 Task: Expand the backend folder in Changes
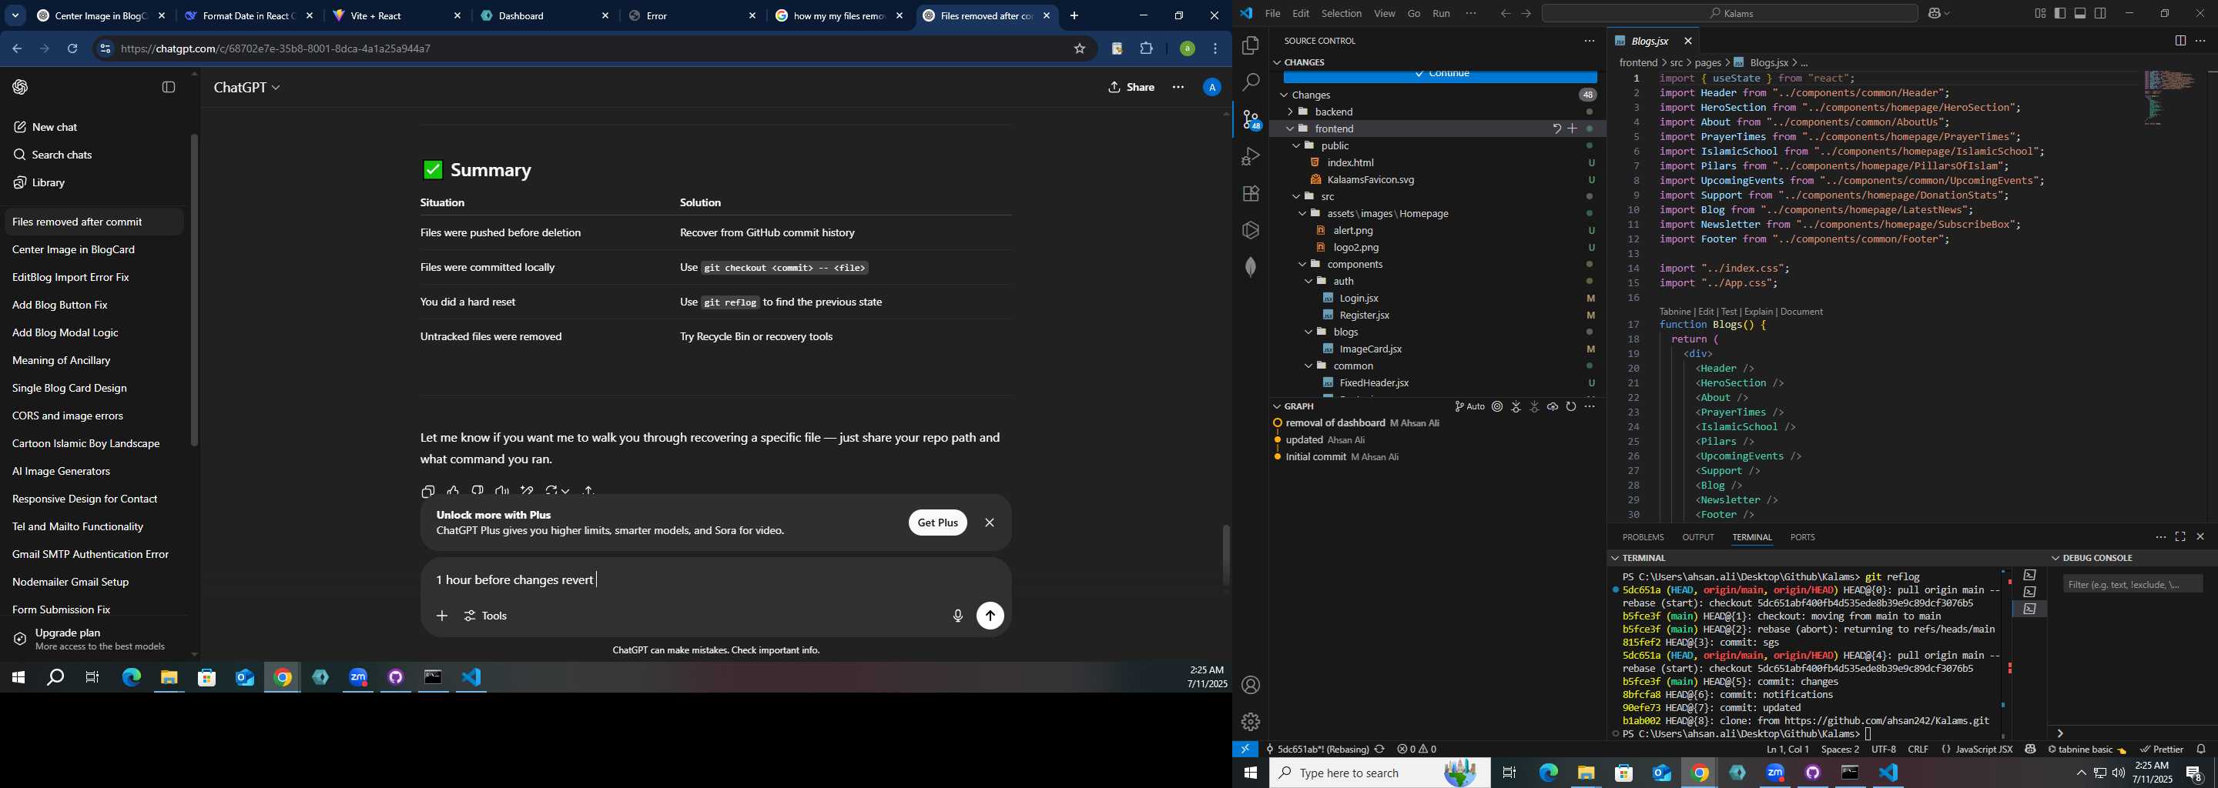[x=1289, y=112]
